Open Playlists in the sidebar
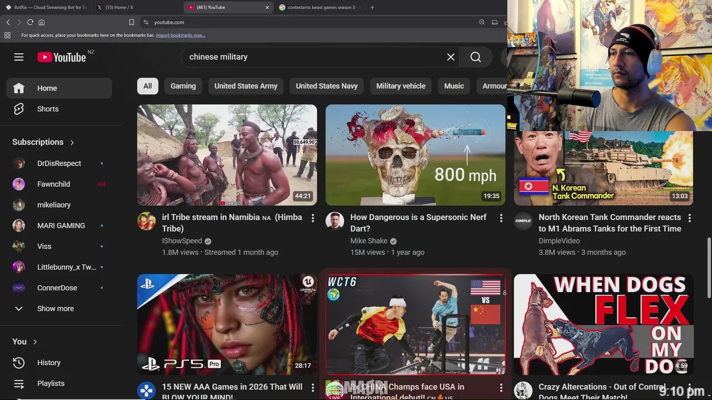This screenshot has height=400, width=712. [59, 383]
